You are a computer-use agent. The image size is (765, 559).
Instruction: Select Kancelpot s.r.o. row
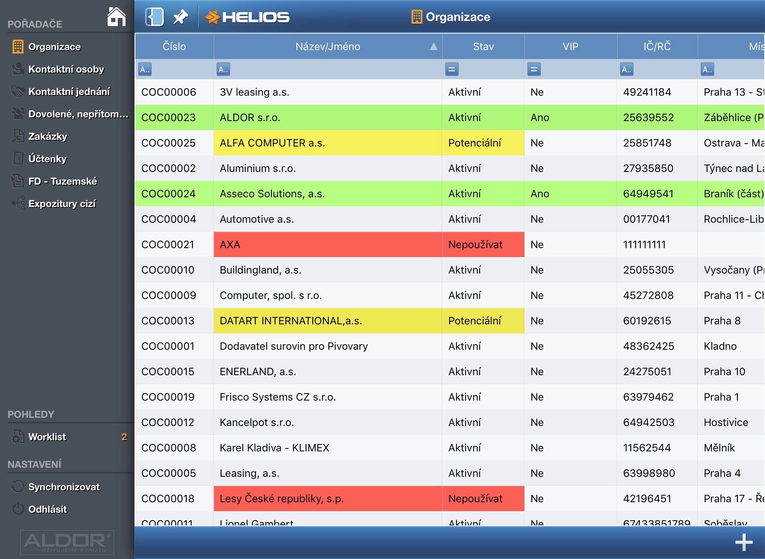(x=450, y=422)
